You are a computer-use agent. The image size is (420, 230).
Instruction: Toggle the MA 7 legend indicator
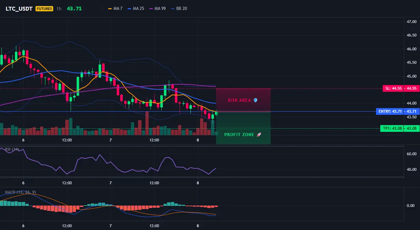pos(115,9)
